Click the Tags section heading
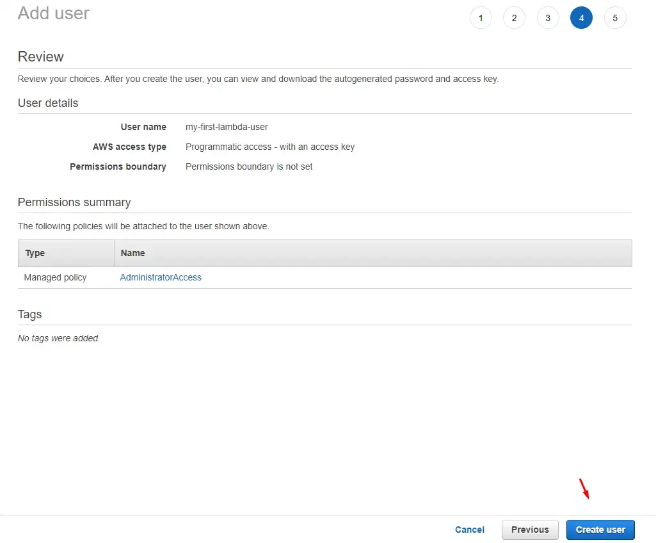Viewport: 656px width, 543px height. (x=30, y=314)
